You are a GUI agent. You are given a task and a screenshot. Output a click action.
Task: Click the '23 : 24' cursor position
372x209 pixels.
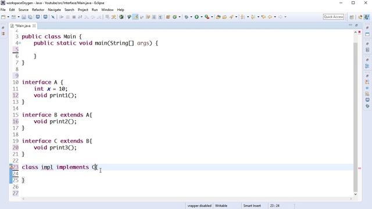[274, 206]
